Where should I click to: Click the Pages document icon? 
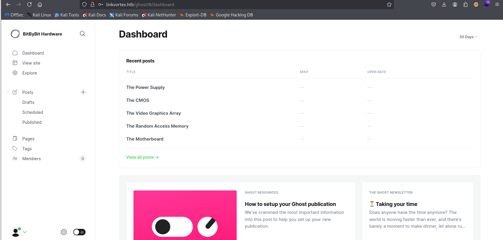[x=15, y=138]
